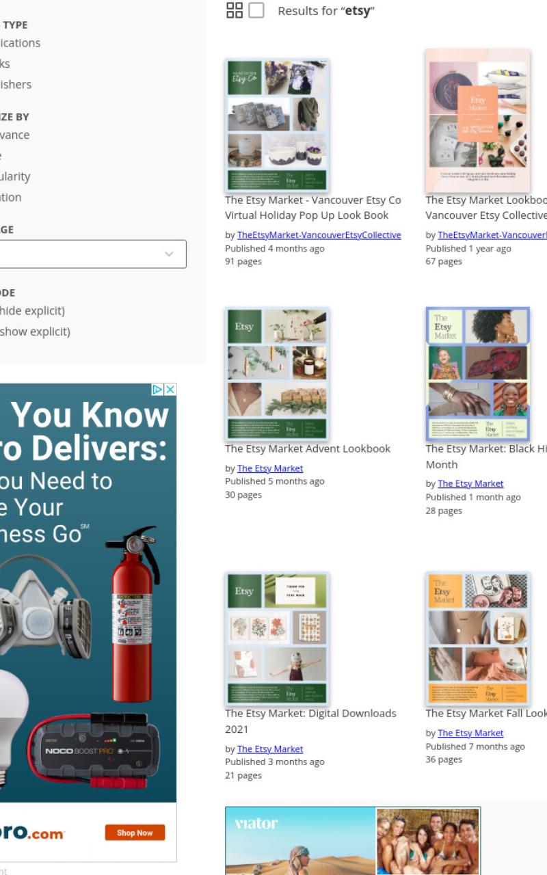Screen dimensions: 547x875
Task: Organize results by Relevance
Action: (x=15, y=135)
